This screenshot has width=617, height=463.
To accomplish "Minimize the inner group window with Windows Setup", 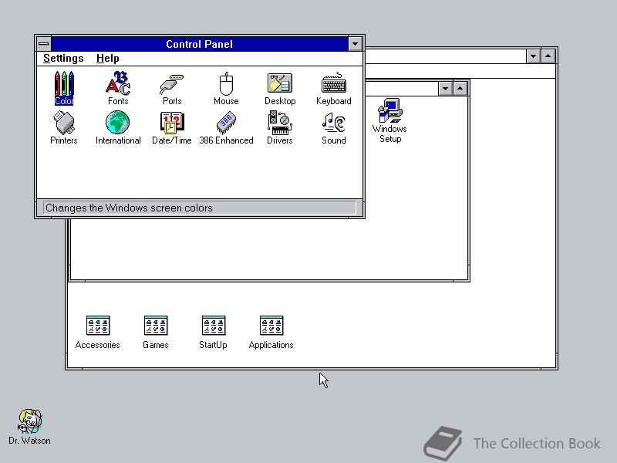I will 445,89.
